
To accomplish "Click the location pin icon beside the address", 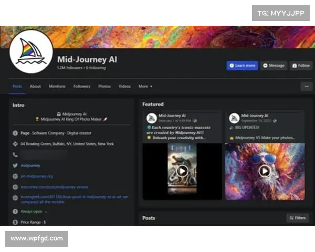I will coord(15,144).
